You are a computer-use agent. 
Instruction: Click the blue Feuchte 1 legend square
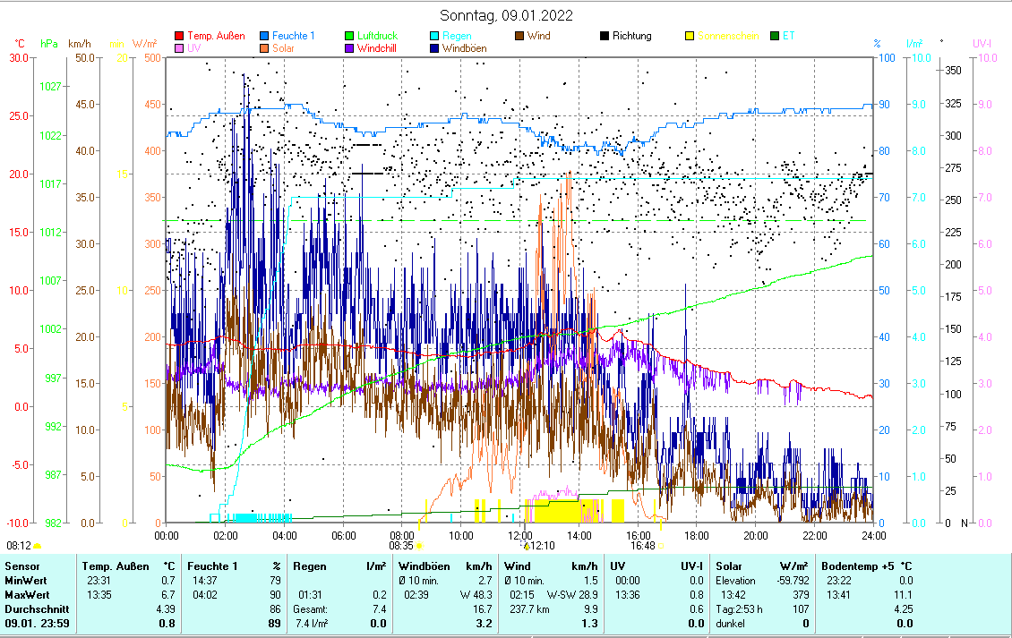264,36
